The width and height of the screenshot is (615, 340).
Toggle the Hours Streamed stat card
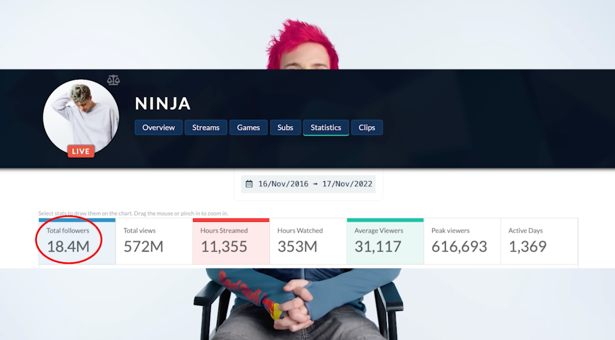pos(231,241)
